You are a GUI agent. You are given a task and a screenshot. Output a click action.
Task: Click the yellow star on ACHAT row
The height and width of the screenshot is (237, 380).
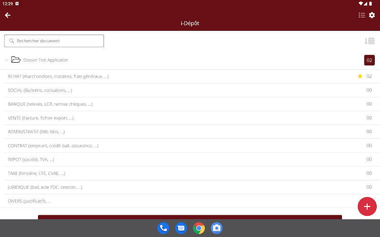[360, 76]
